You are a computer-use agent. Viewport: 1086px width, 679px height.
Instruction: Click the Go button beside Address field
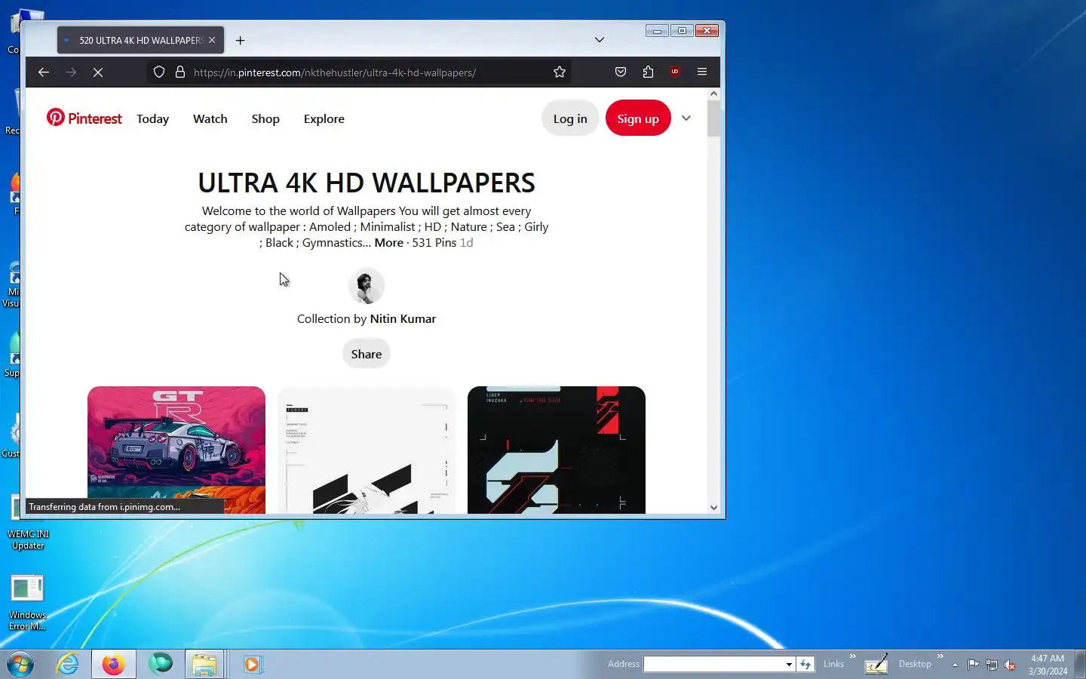coord(805,664)
